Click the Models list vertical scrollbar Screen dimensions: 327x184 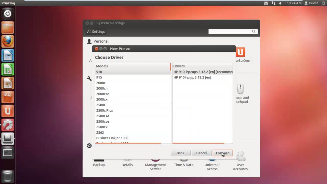[170, 67]
